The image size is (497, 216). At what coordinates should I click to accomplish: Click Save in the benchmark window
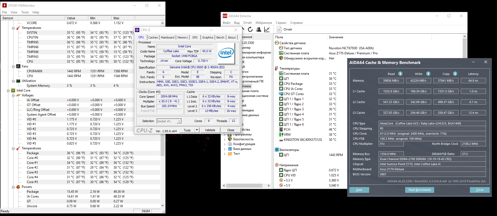click(359, 190)
